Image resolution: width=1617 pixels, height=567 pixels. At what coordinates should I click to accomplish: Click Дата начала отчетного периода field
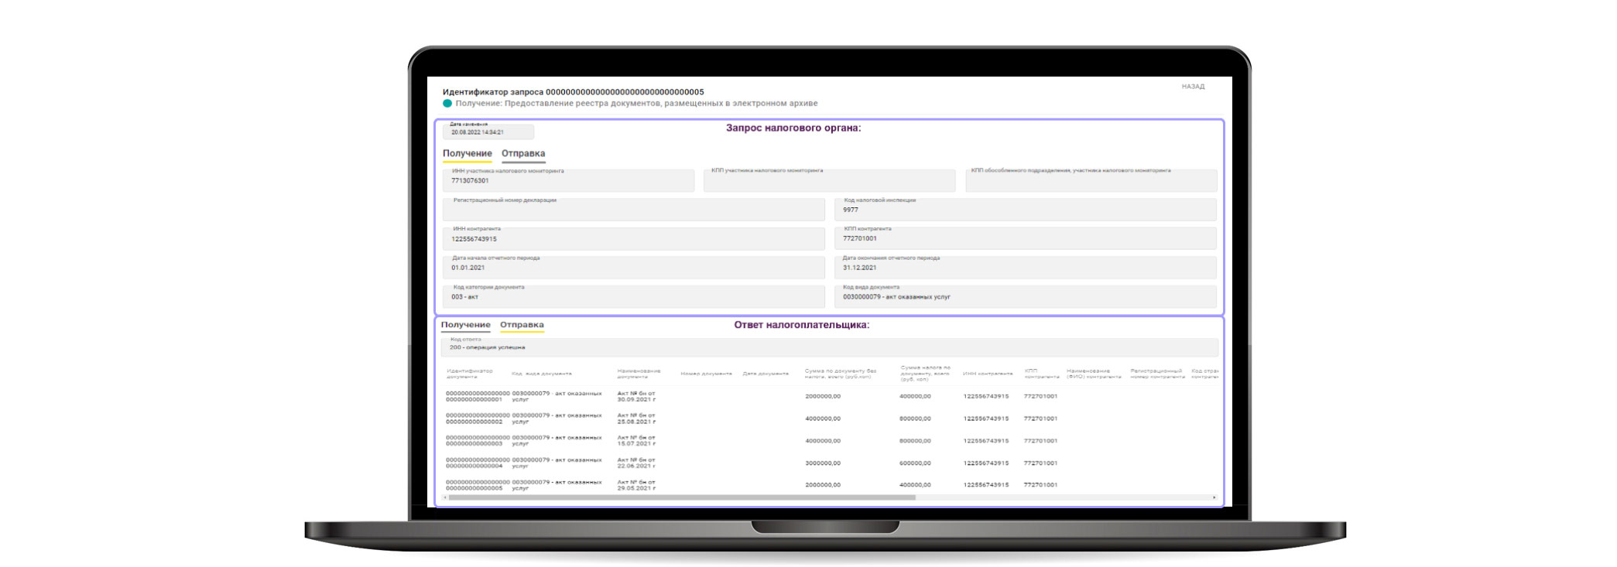click(x=633, y=268)
